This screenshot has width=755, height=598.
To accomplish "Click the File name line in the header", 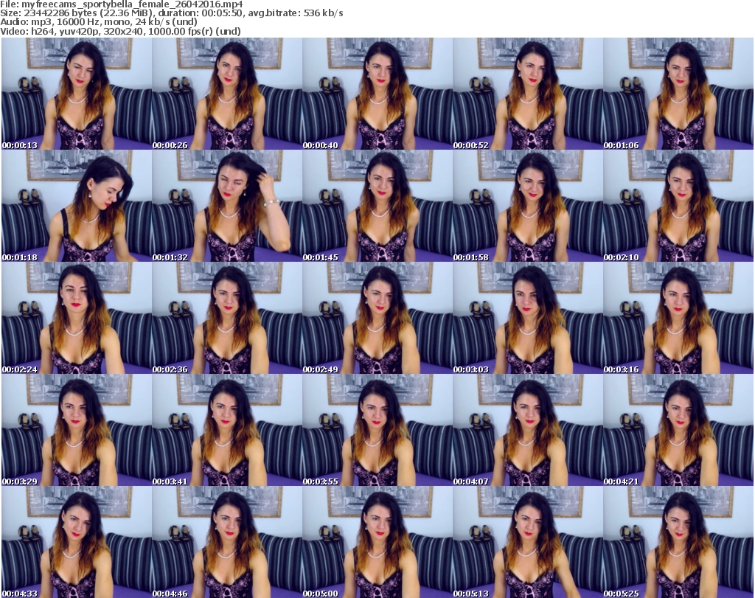I will coord(122,4).
